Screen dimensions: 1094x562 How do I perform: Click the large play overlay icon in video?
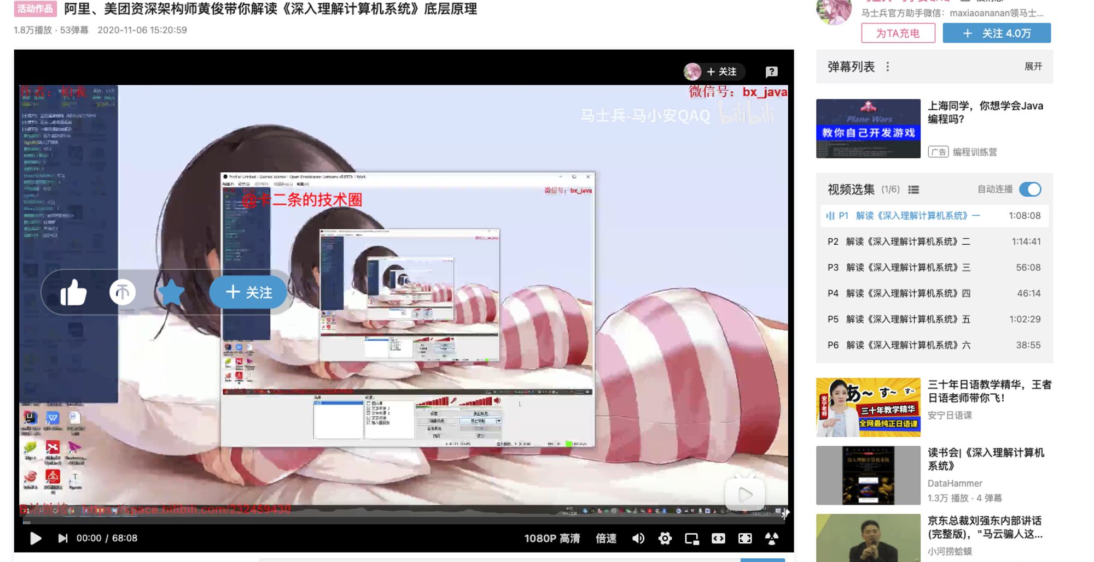point(745,494)
